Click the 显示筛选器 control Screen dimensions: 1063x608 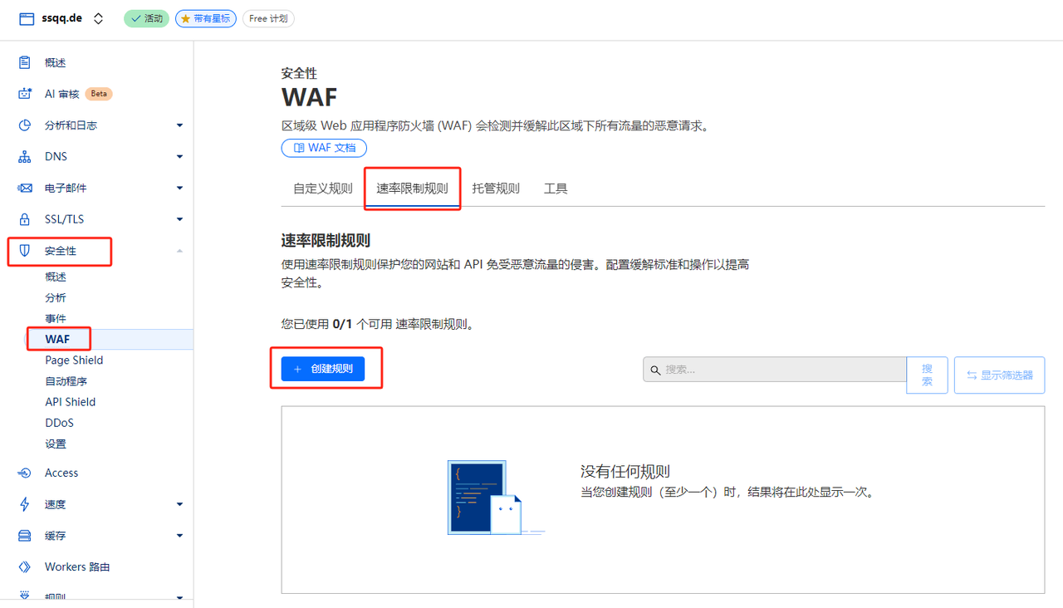pos(999,375)
